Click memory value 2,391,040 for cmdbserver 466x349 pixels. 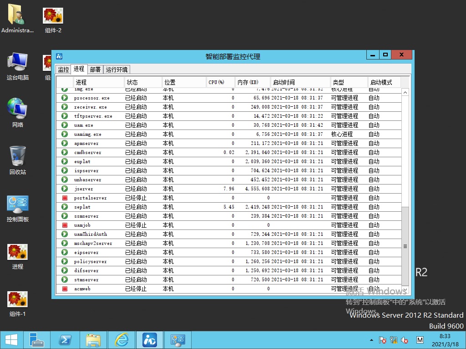pyautogui.click(x=258, y=152)
